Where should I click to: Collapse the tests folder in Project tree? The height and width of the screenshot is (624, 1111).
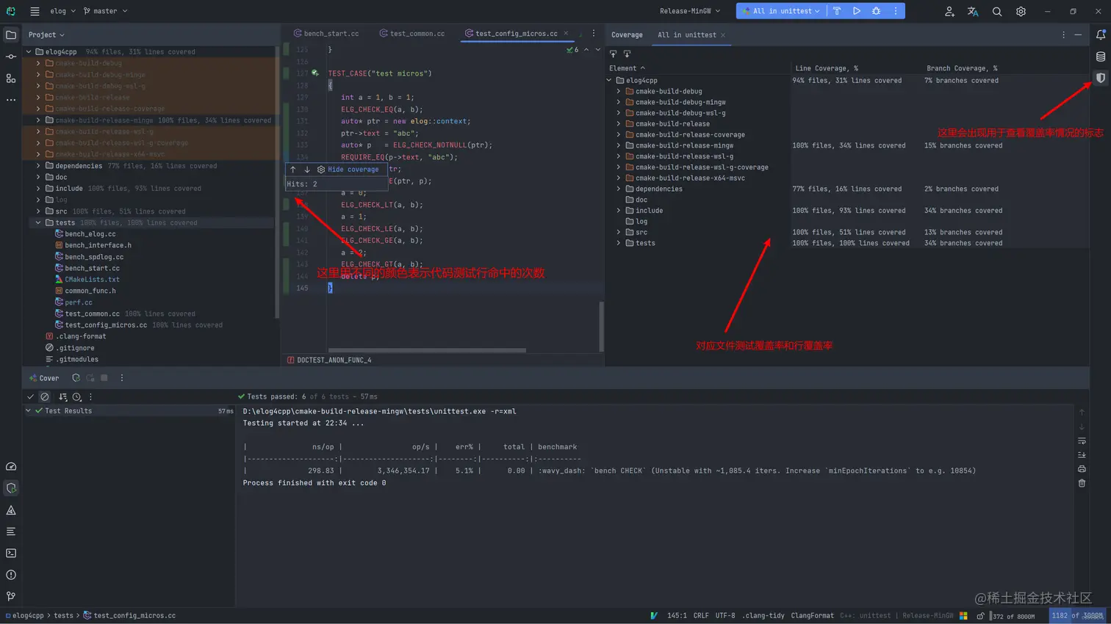[x=38, y=222]
